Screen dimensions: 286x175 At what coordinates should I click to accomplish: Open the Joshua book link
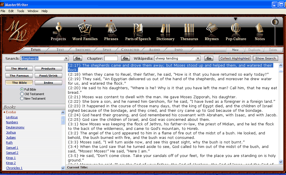(x=11, y=133)
